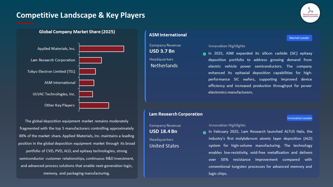Click the Netherlands headquarters value

(x=164, y=66)
